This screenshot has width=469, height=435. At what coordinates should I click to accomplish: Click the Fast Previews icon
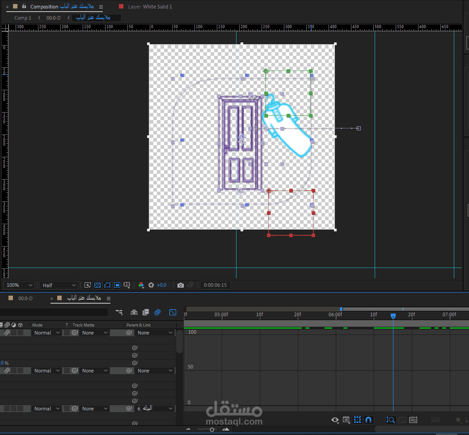88,285
